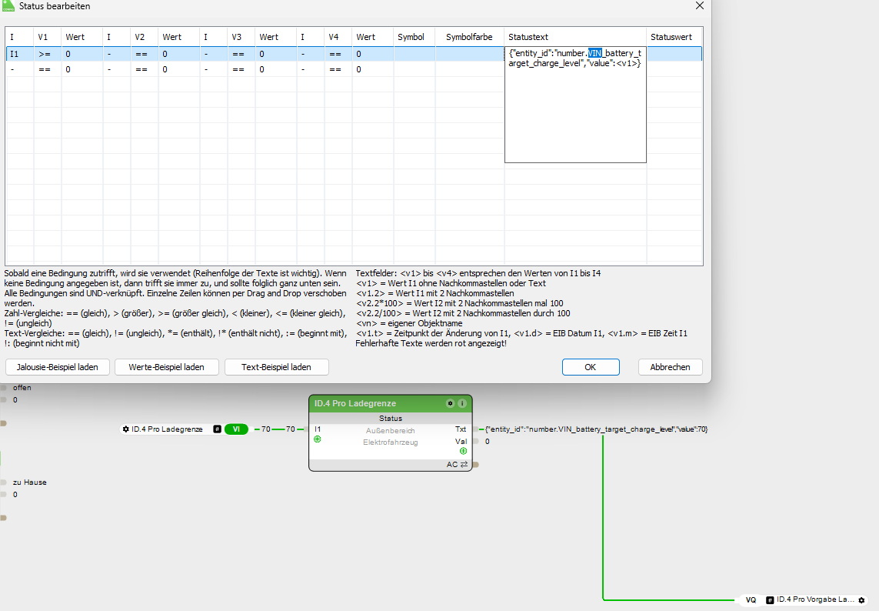
Task: Open V4 operator cell in first row
Action: 338,54
